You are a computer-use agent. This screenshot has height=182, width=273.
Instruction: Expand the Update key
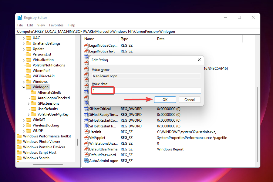24,49
